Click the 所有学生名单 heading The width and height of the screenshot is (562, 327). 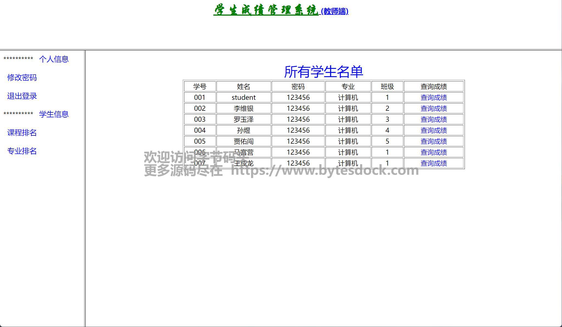pyautogui.click(x=324, y=72)
